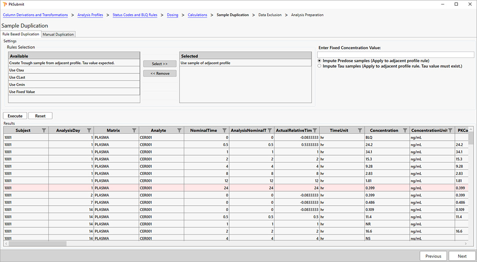Click the Execute button
The image size is (477, 262).
click(15, 116)
